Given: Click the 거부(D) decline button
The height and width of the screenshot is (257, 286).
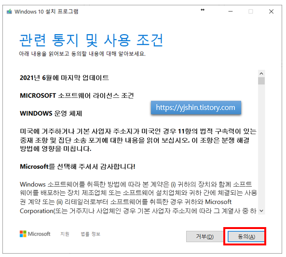Looking at the screenshot, I should [204, 236].
